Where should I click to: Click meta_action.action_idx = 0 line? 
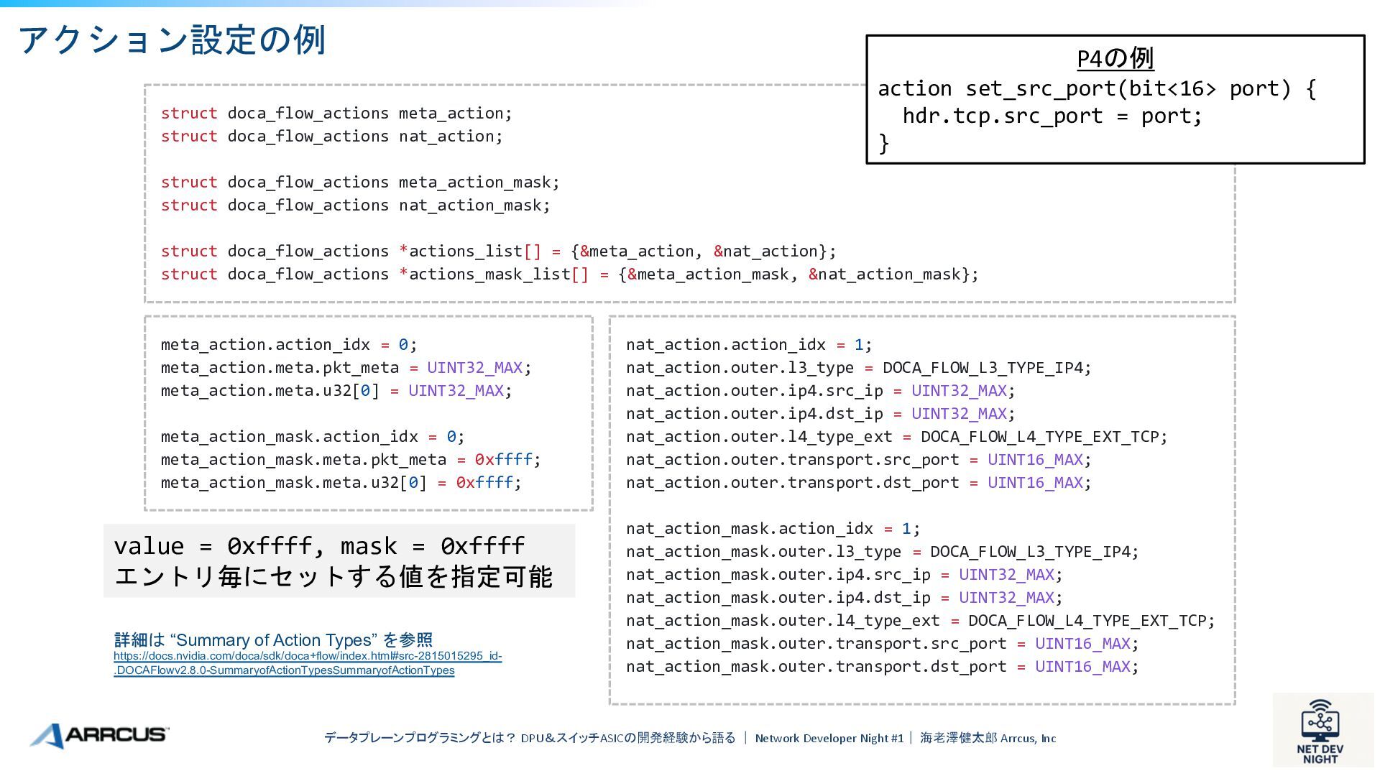click(x=288, y=345)
